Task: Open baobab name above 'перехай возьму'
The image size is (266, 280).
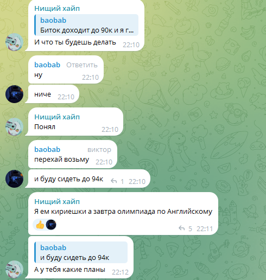Action: coord(47,149)
